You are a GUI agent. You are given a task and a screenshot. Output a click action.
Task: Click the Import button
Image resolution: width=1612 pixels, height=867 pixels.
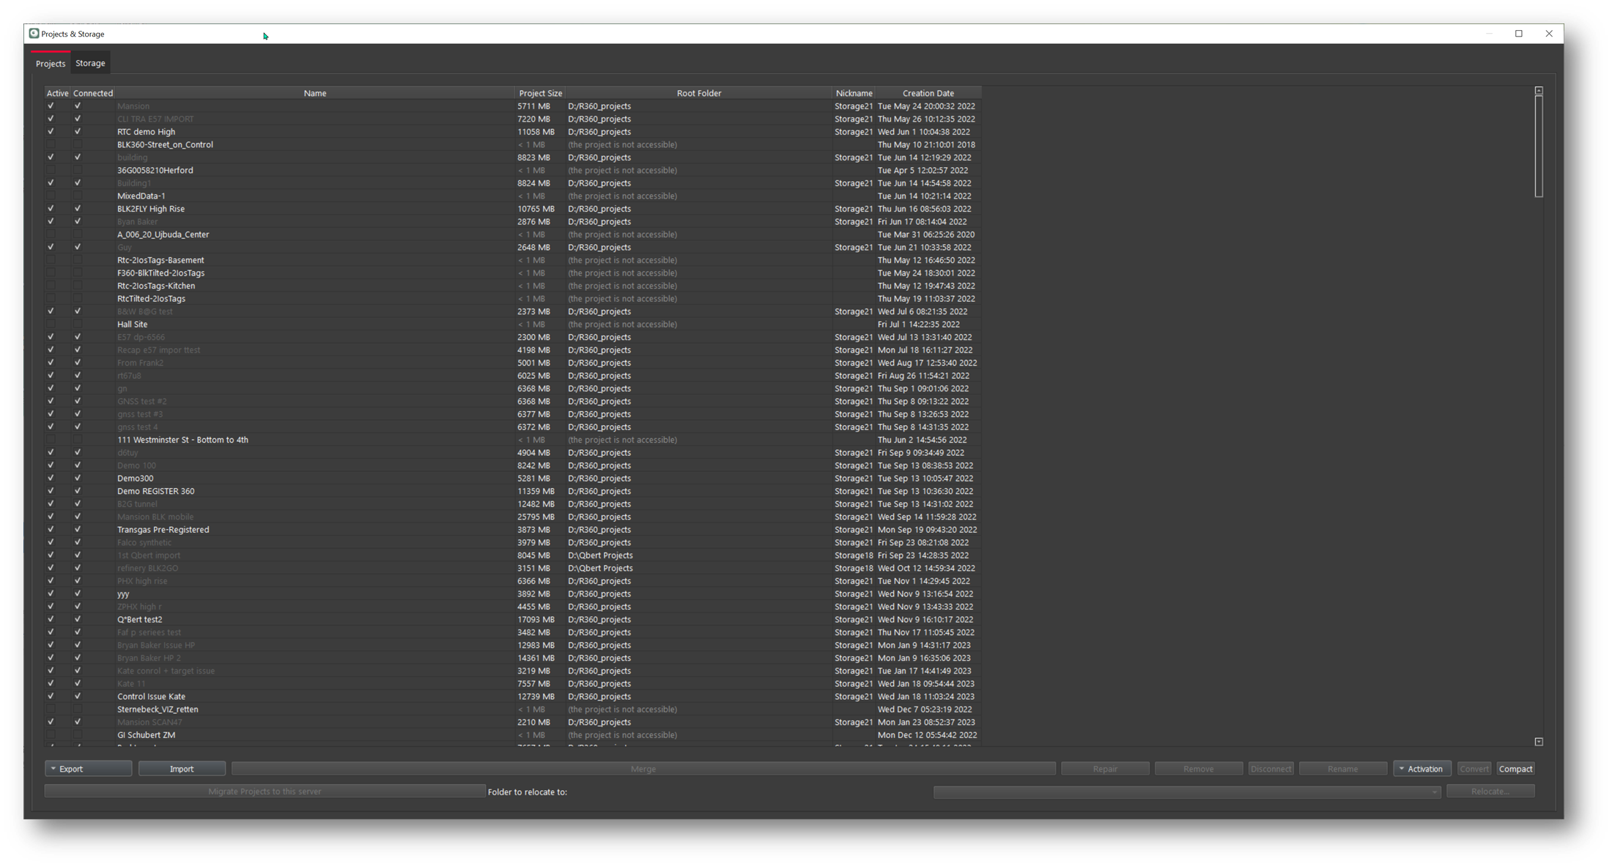pyautogui.click(x=182, y=769)
